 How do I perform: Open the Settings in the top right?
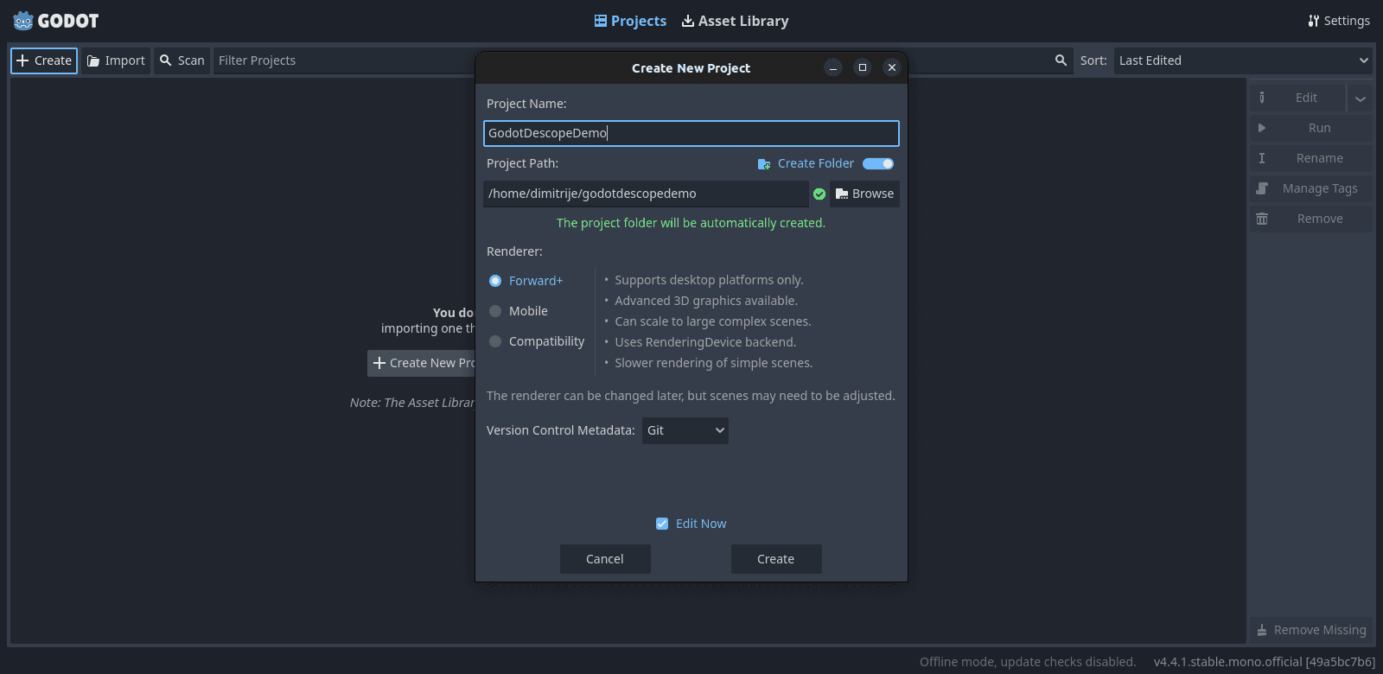1338,21
